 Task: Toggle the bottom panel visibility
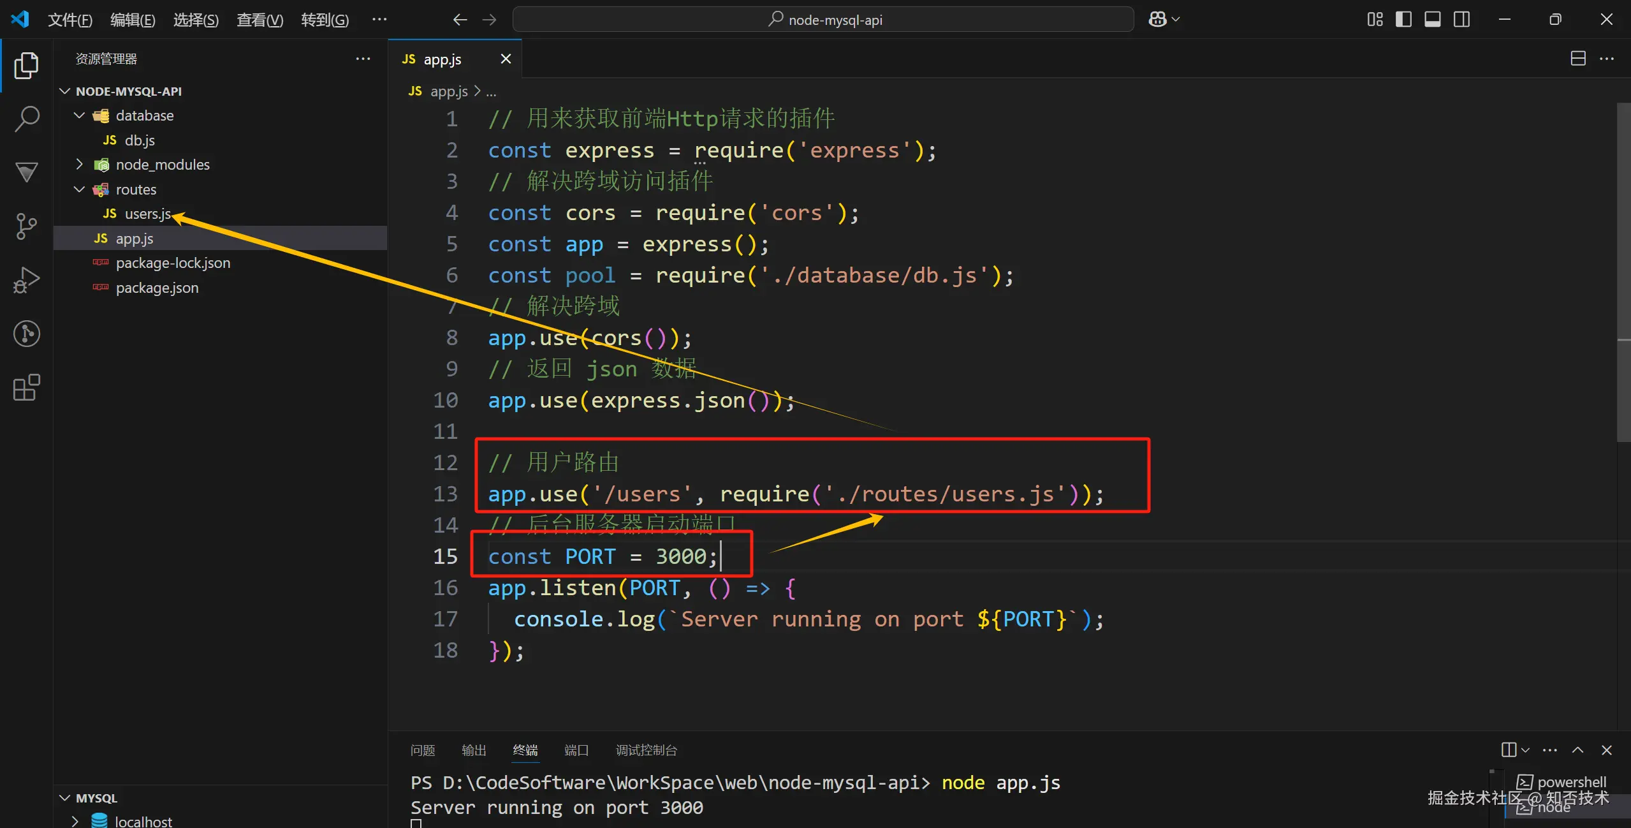tap(1432, 20)
